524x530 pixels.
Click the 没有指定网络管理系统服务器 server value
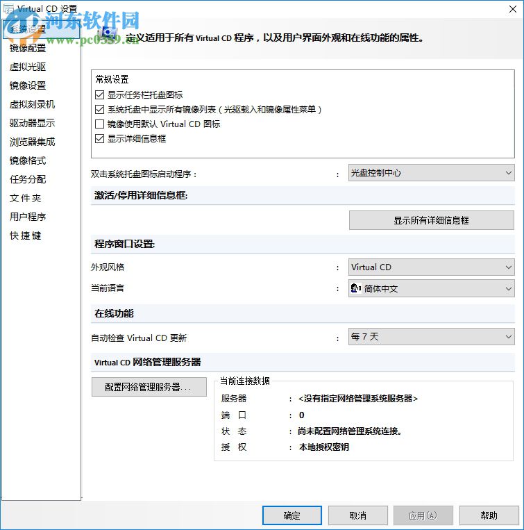click(x=358, y=399)
